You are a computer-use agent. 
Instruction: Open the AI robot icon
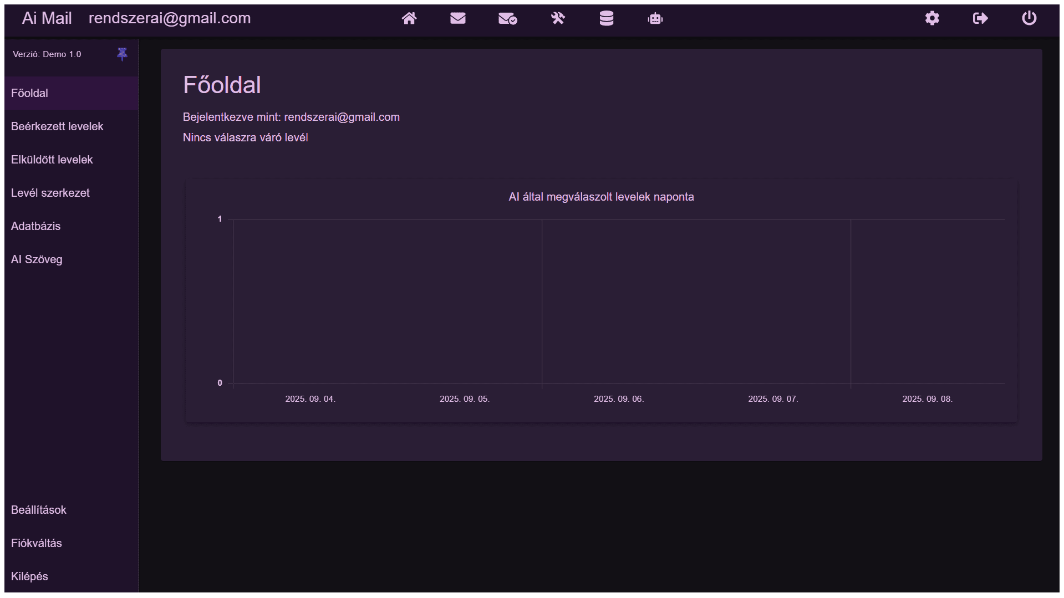(655, 19)
